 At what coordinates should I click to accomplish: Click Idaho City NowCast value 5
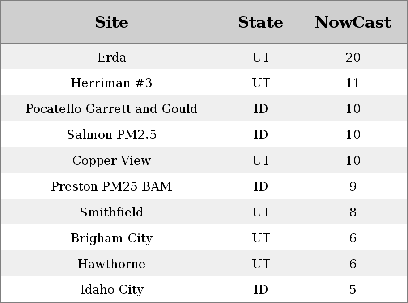pyautogui.click(x=353, y=290)
